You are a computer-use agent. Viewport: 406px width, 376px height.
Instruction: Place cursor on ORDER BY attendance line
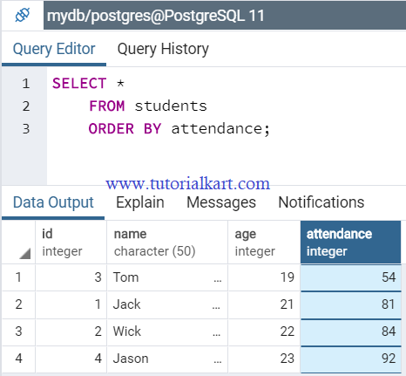coord(179,128)
